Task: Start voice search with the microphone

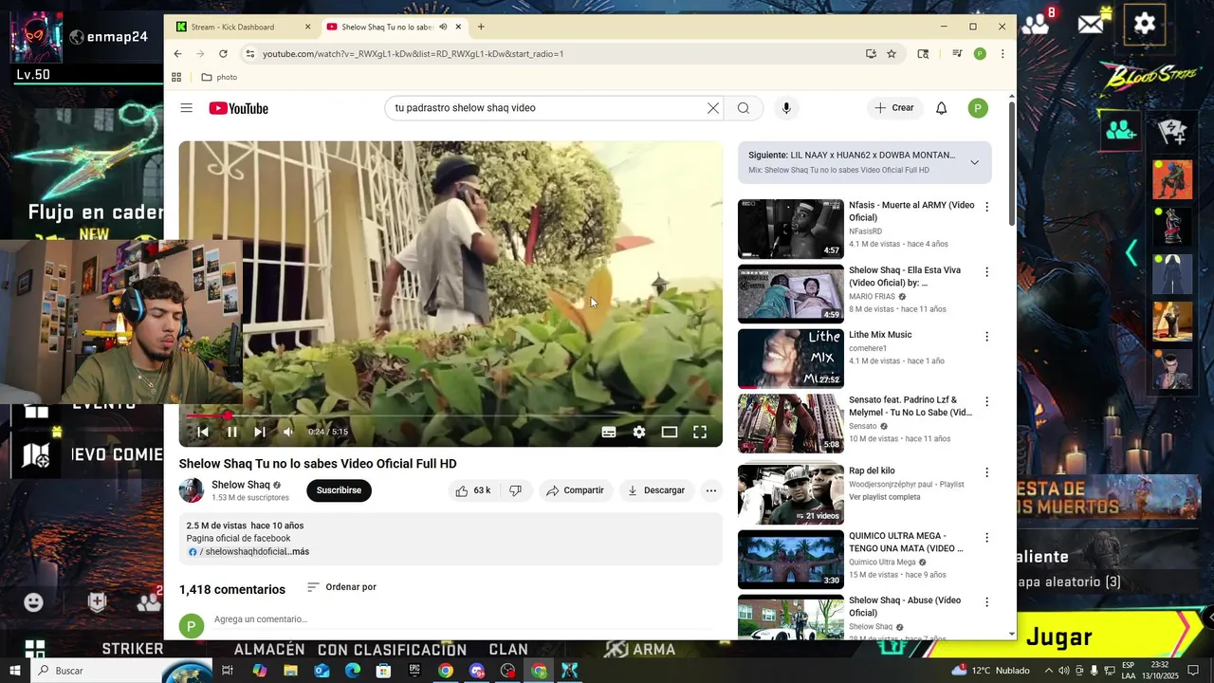Action: (x=785, y=108)
